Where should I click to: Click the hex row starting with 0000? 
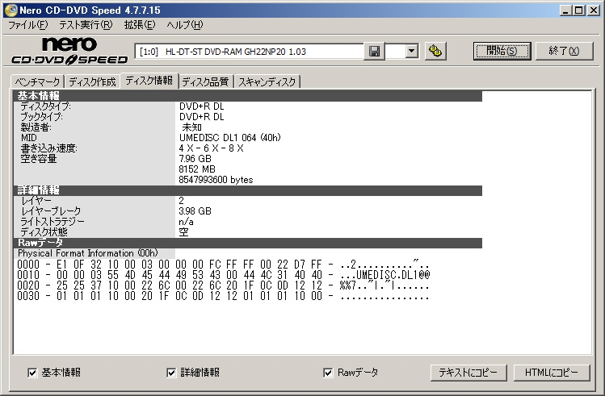point(223,265)
